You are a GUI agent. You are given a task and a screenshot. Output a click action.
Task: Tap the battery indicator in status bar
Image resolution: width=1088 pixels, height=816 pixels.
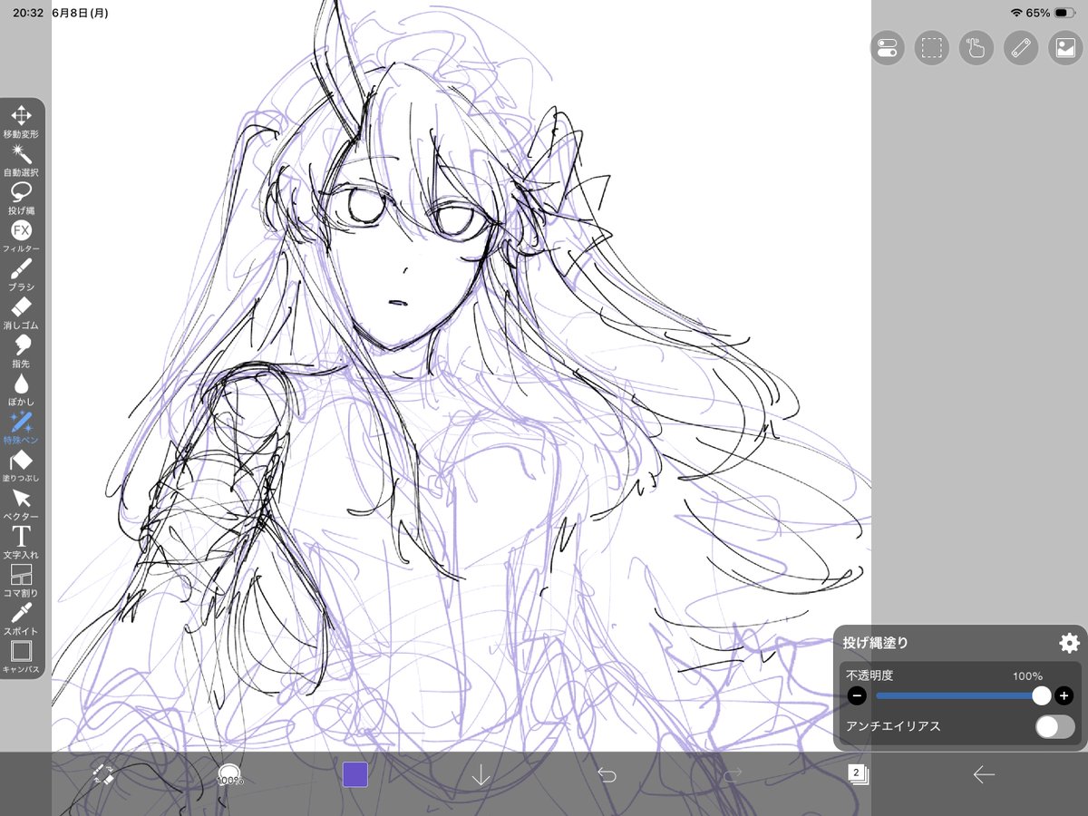[1064, 13]
